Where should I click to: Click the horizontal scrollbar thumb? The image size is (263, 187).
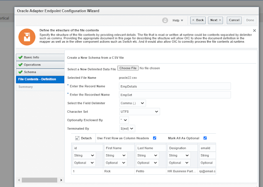40,180
